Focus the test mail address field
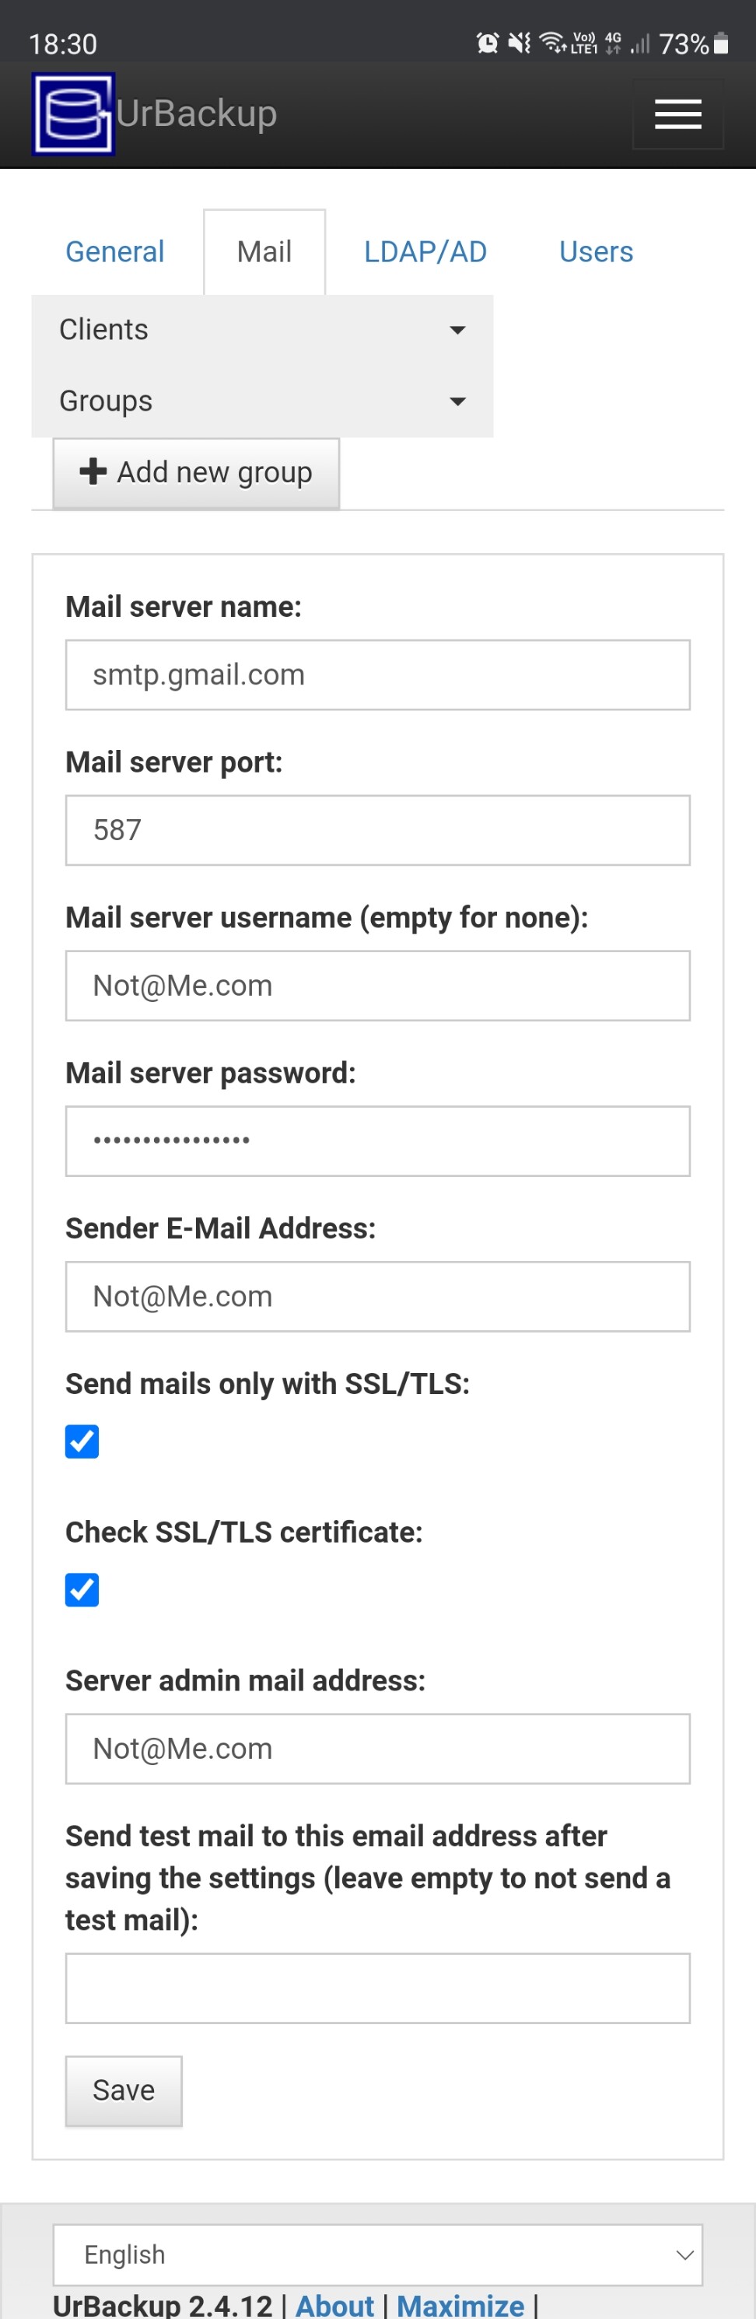The image size is (756, 2319). pos(378,1988)
